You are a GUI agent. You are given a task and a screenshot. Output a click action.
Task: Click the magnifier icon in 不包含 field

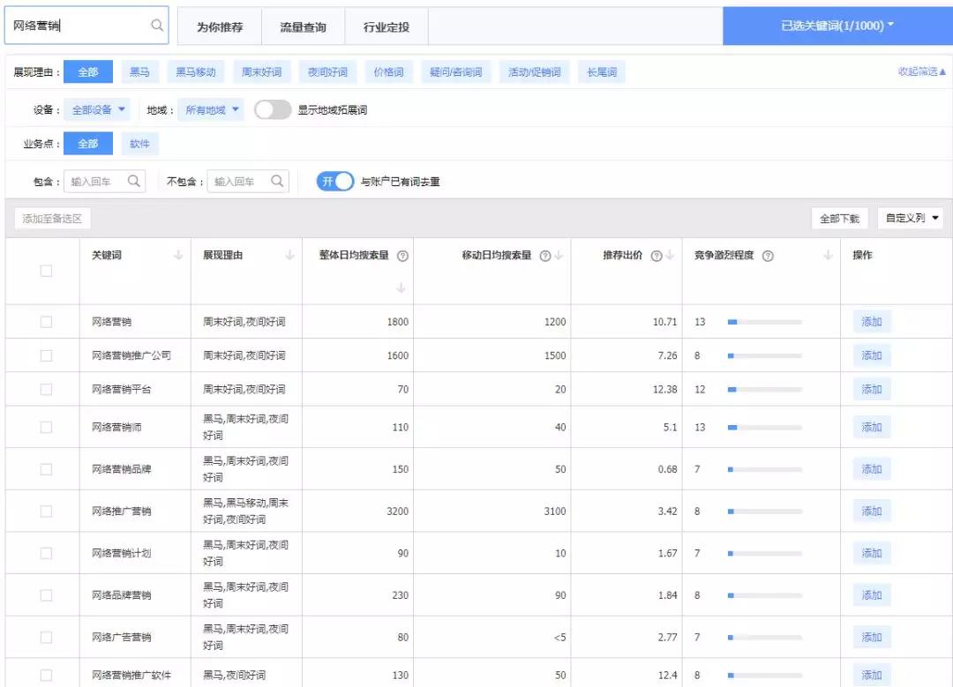[277, 181]
